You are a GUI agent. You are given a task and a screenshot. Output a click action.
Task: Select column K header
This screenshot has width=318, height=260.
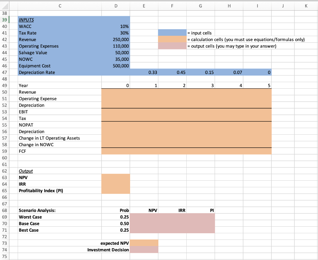tap(306, 6)
